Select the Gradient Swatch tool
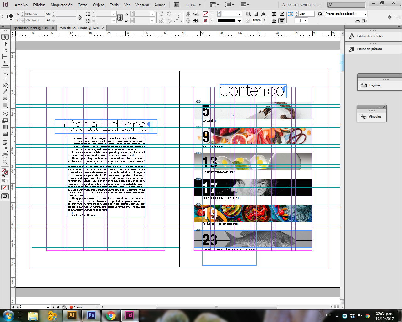The height and width of the screenshot is (322, 402). (x=5, y=127)
